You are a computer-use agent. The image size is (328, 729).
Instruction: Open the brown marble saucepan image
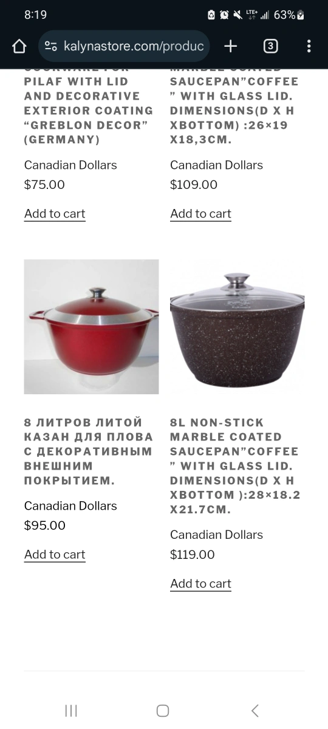click(237, 327)
